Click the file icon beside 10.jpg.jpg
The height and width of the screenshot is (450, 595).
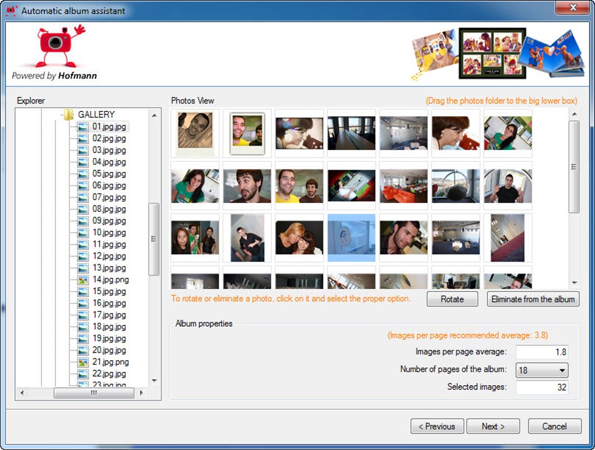pos(83,233)
